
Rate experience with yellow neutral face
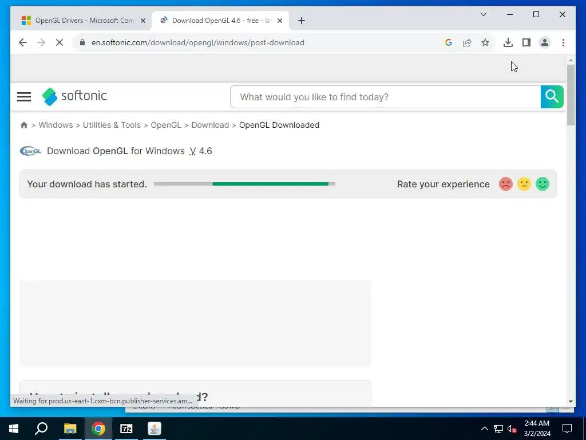tap(524, 184)
